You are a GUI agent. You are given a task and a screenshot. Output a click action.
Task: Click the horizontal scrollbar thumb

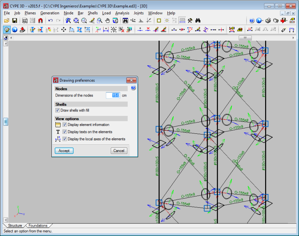[x=245, y=38]
